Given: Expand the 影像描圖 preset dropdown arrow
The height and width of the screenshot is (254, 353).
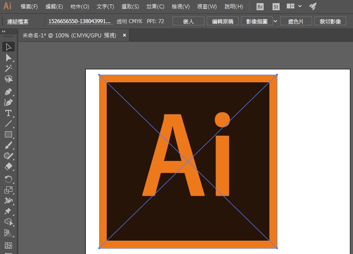Looking at the screenshot, I should 275,21.
